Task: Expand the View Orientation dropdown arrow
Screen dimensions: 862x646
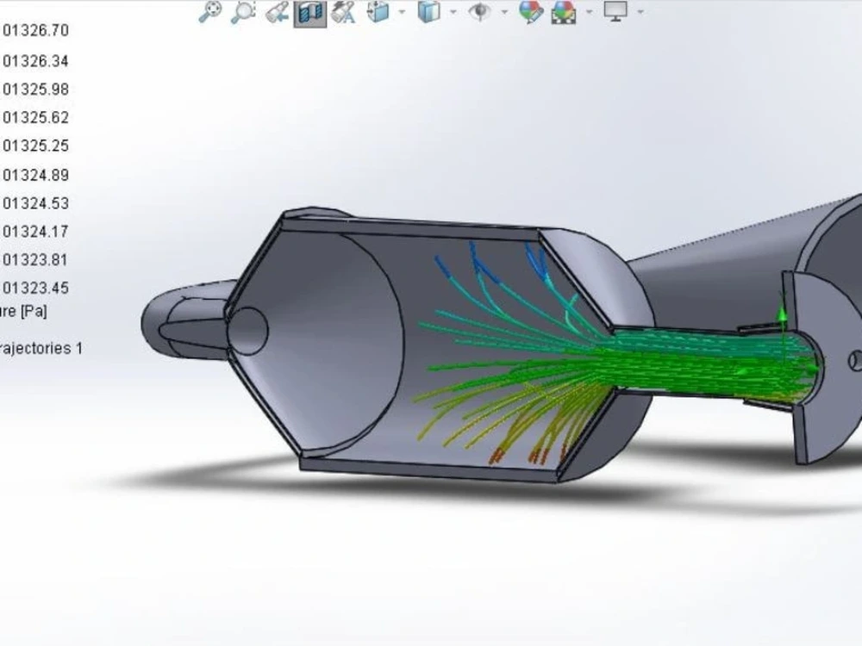Action: pyautogui.click(x=400, y=14)
